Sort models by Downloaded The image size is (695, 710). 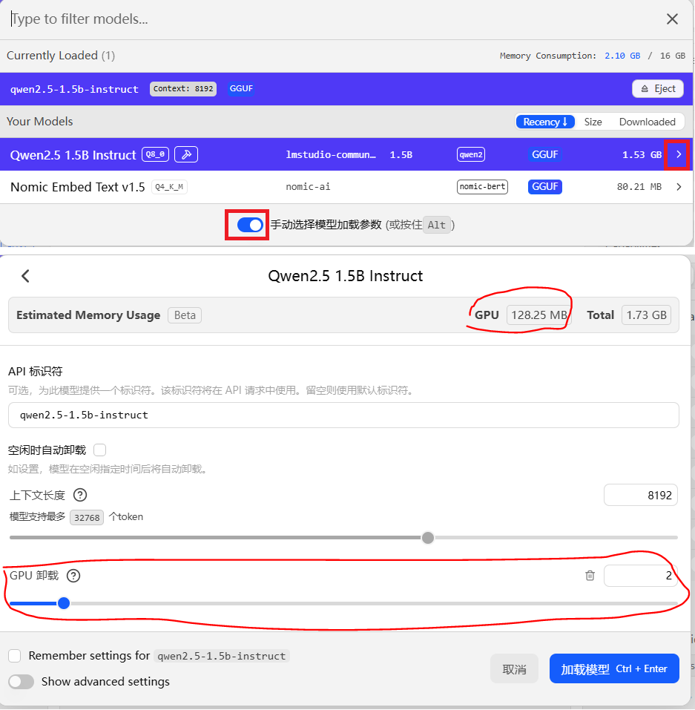647,122
